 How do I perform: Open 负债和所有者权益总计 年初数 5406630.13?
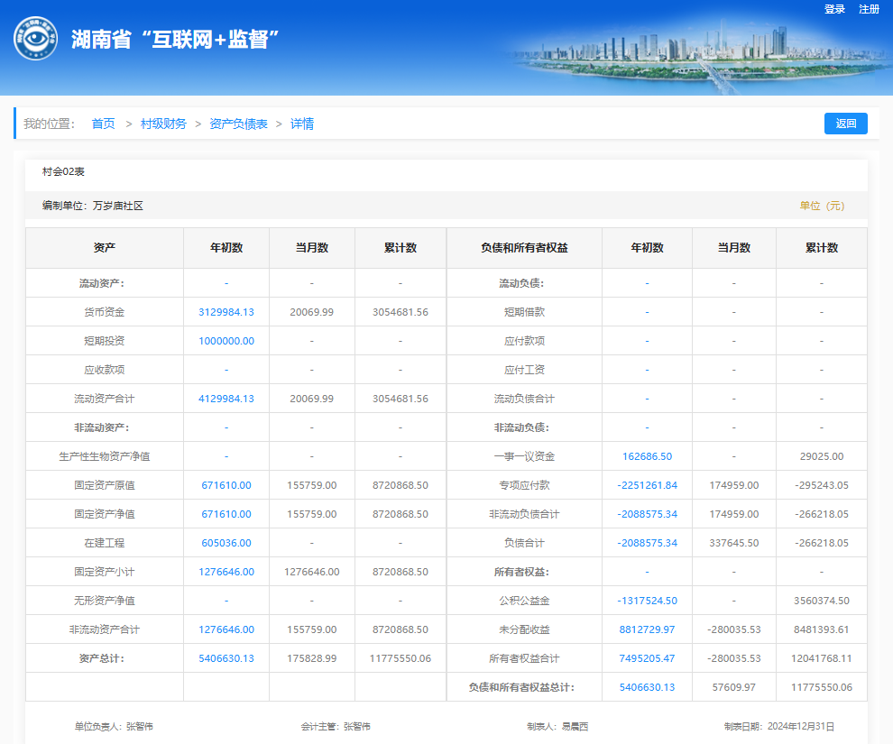pyautogui.click(x=647, y=687)
